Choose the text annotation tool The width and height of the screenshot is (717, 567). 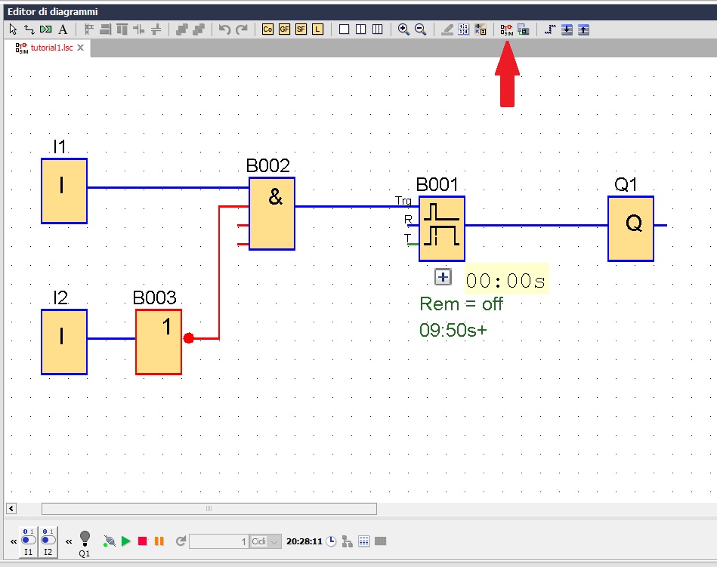tap(63, 29)
